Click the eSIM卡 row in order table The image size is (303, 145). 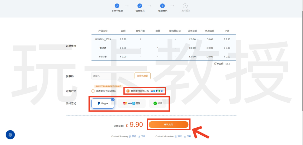click(103, 57)
